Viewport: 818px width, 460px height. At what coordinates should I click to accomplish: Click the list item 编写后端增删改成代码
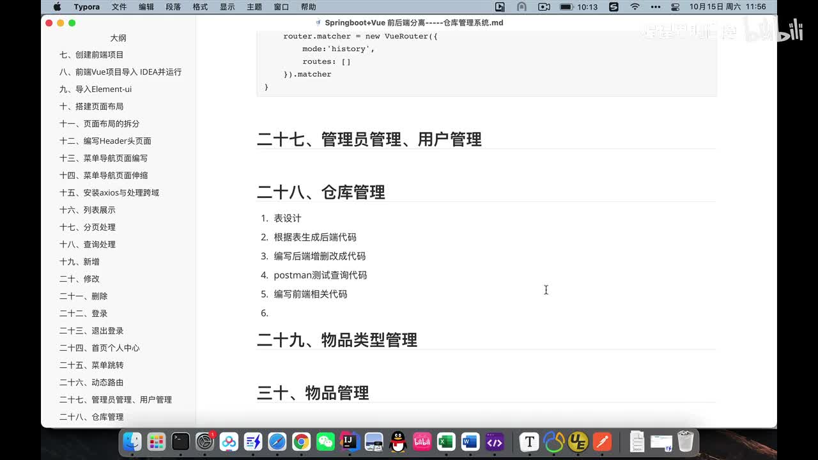pos(320,256)
